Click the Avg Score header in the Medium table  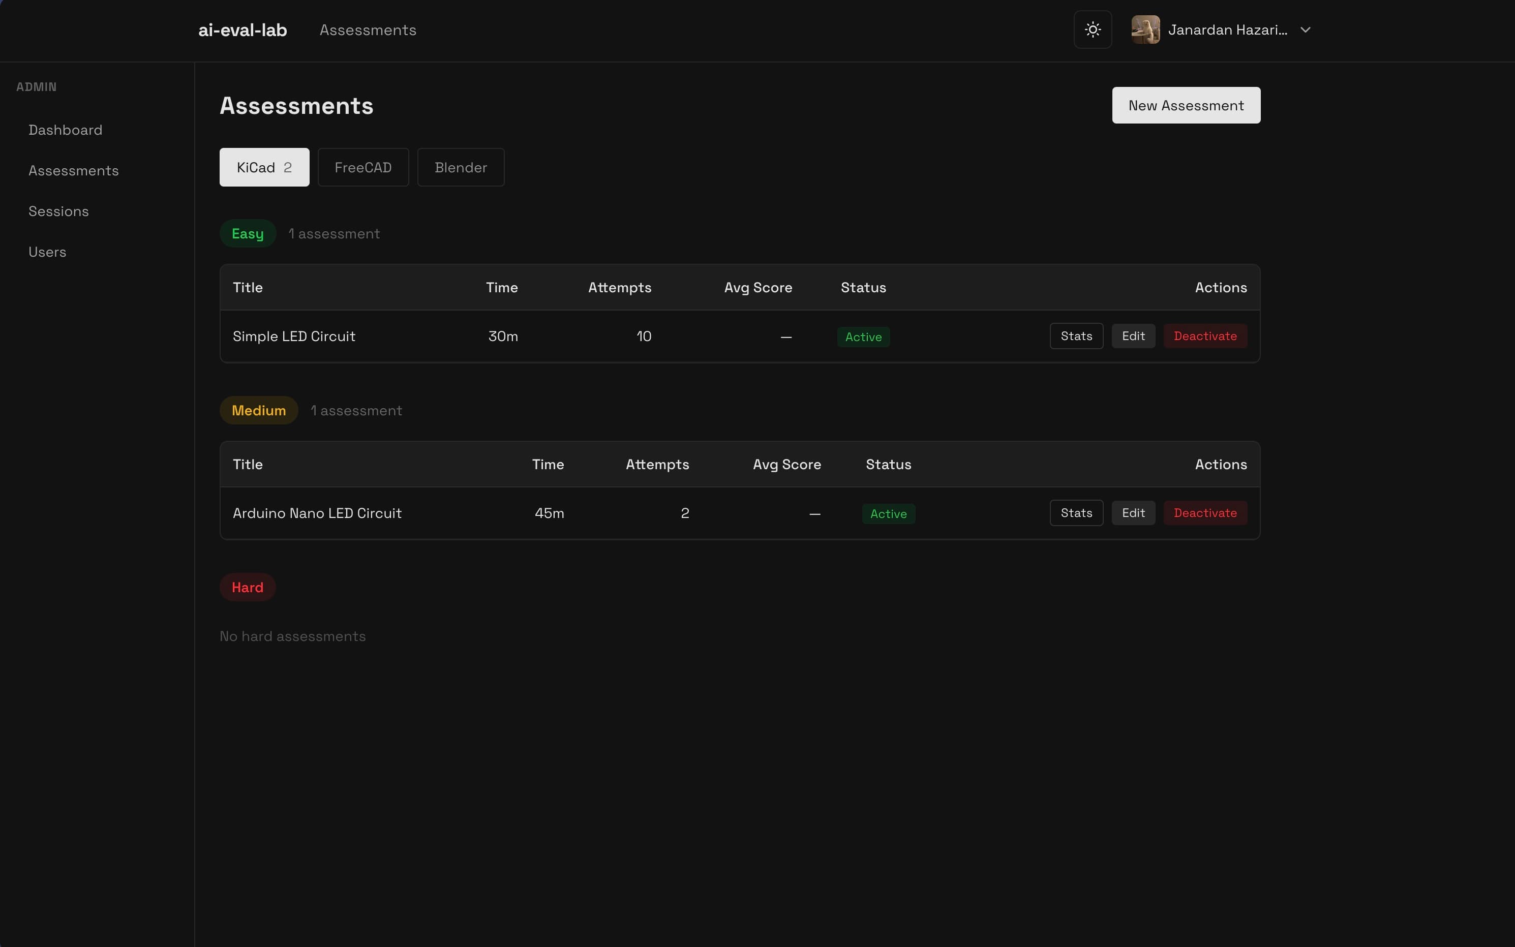786,464
